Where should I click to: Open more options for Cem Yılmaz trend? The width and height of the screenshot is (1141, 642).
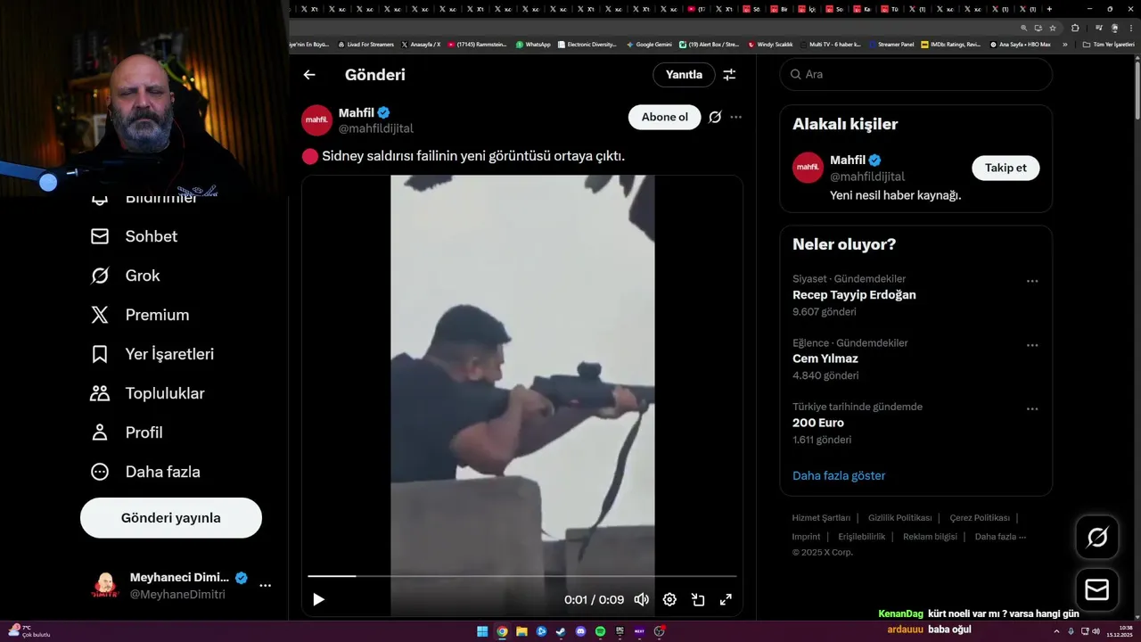coord(1032,345)
